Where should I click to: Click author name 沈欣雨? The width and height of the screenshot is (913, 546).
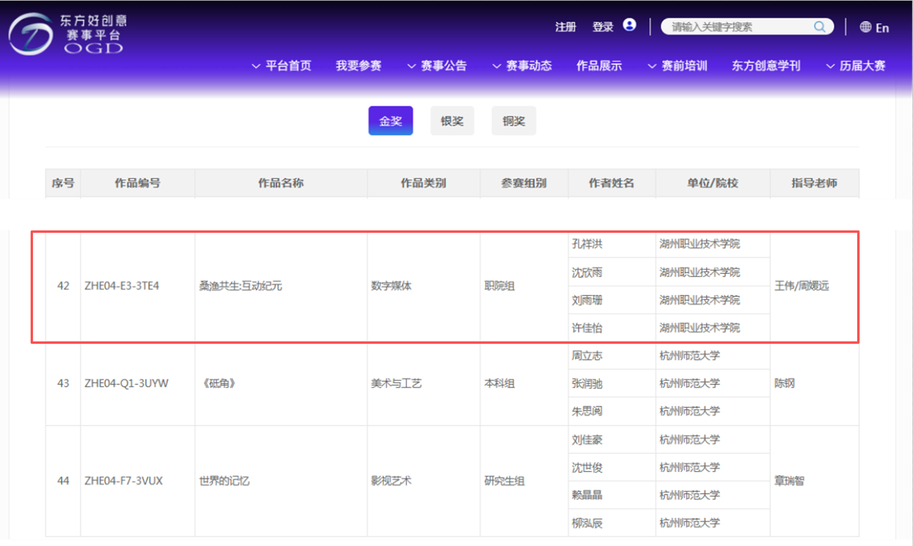click(x=587, y=272)
